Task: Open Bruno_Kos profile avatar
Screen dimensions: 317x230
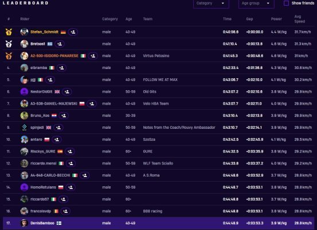Action: pos(24,116)
